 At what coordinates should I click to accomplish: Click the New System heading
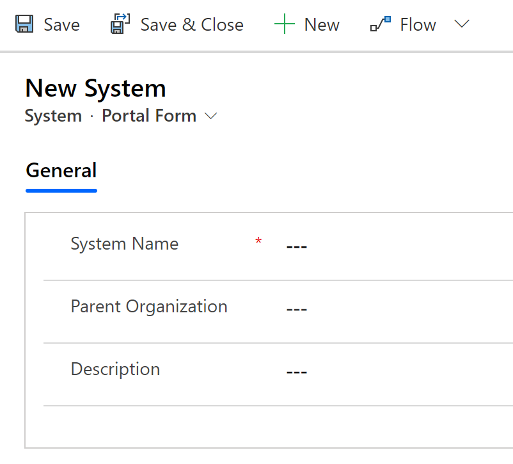coord(96,88)
